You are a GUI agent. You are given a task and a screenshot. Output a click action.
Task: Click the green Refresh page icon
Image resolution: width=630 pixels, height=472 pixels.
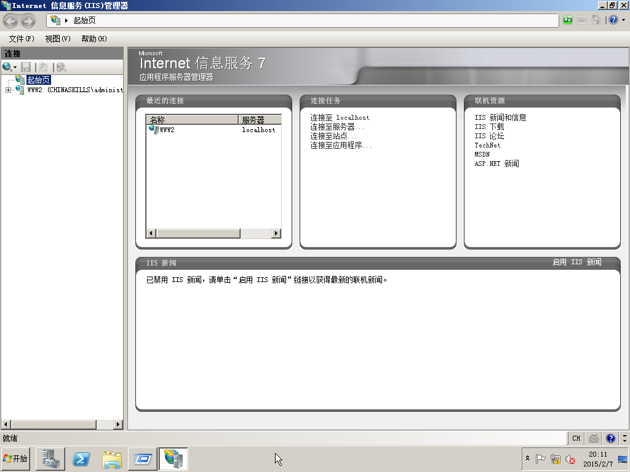[x=567, y=20]
